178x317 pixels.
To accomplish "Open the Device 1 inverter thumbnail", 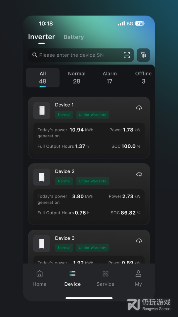I will tap(42, 110).
